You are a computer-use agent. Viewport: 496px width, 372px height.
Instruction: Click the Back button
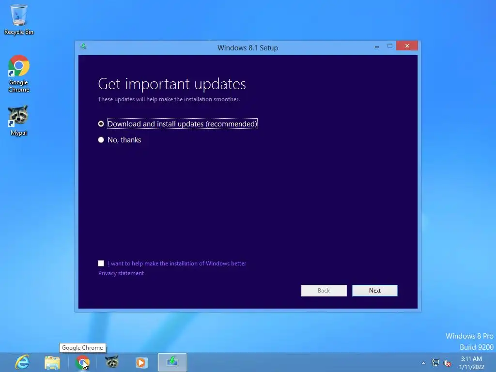coord(324,291)
